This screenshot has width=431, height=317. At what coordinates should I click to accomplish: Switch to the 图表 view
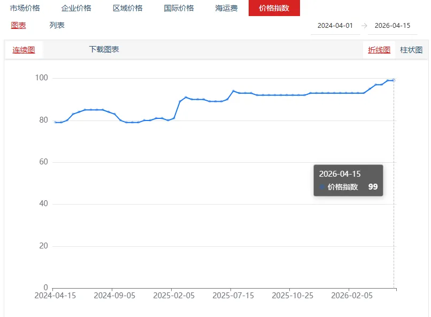[x=18, y=25]
